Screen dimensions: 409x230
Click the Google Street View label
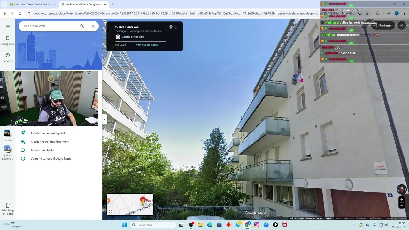coord(133,37)
